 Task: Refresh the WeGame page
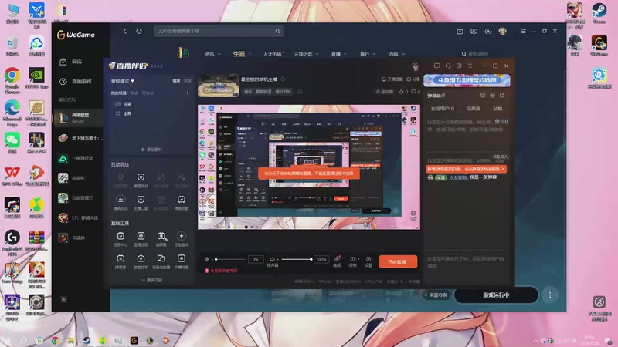click(x=139, y=31)
